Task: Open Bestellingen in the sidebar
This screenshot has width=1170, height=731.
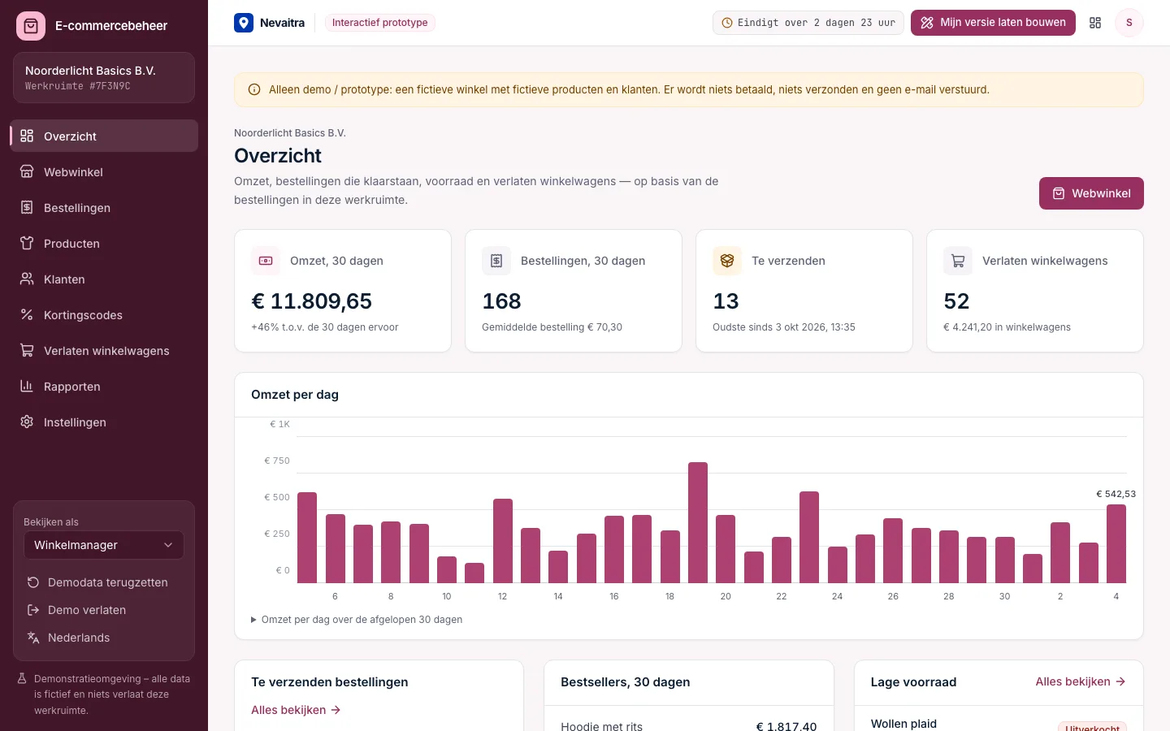Action: click(x=104, y=207)
